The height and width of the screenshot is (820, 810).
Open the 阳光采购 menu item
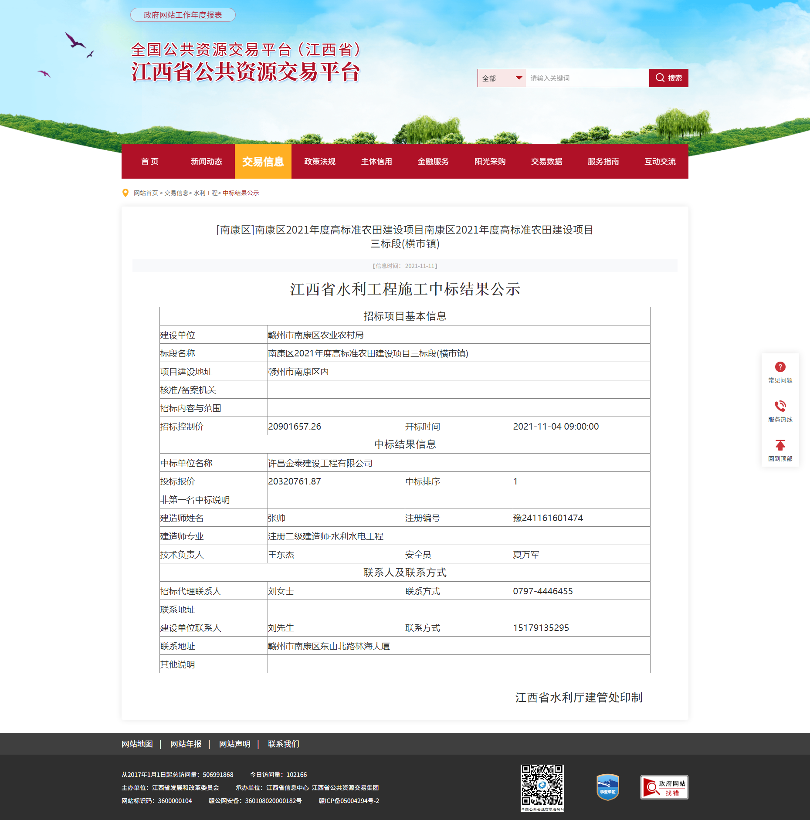pyautogui.click(x=490, y=161)
